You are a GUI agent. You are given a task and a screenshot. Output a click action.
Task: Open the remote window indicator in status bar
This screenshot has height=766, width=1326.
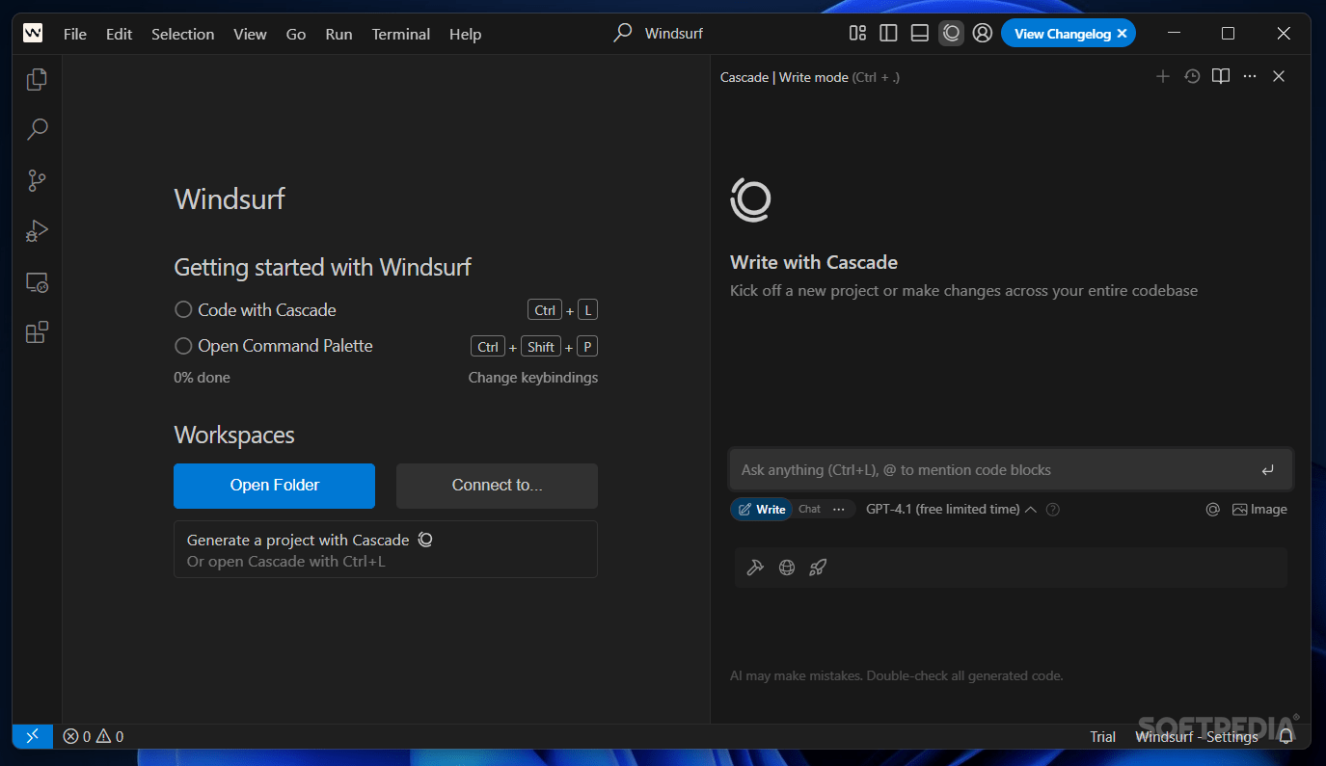pos(33,736)
